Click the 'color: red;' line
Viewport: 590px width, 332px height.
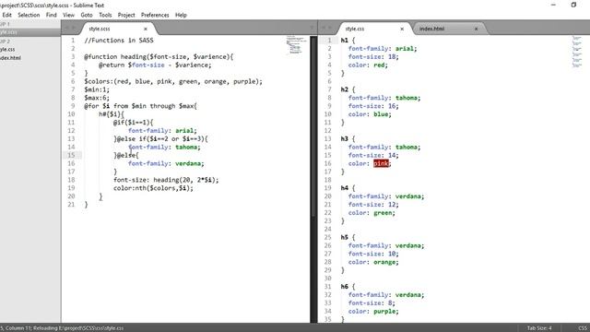tap(368, 65)
